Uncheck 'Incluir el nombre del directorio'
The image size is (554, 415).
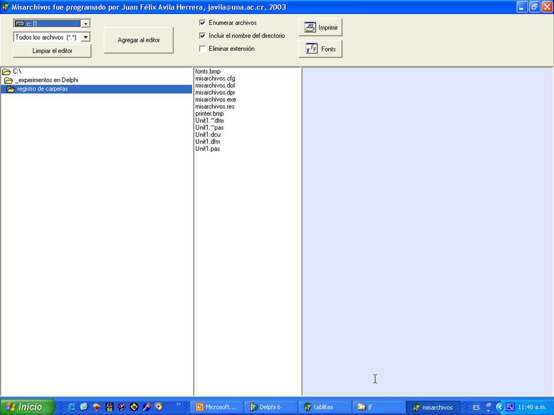[x=203, y=36]
